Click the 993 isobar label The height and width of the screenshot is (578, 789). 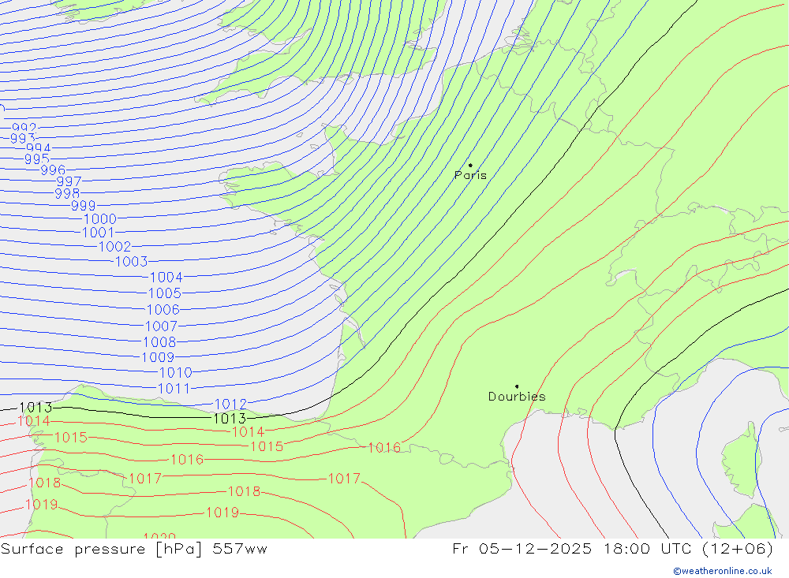(x=23, y=138)
